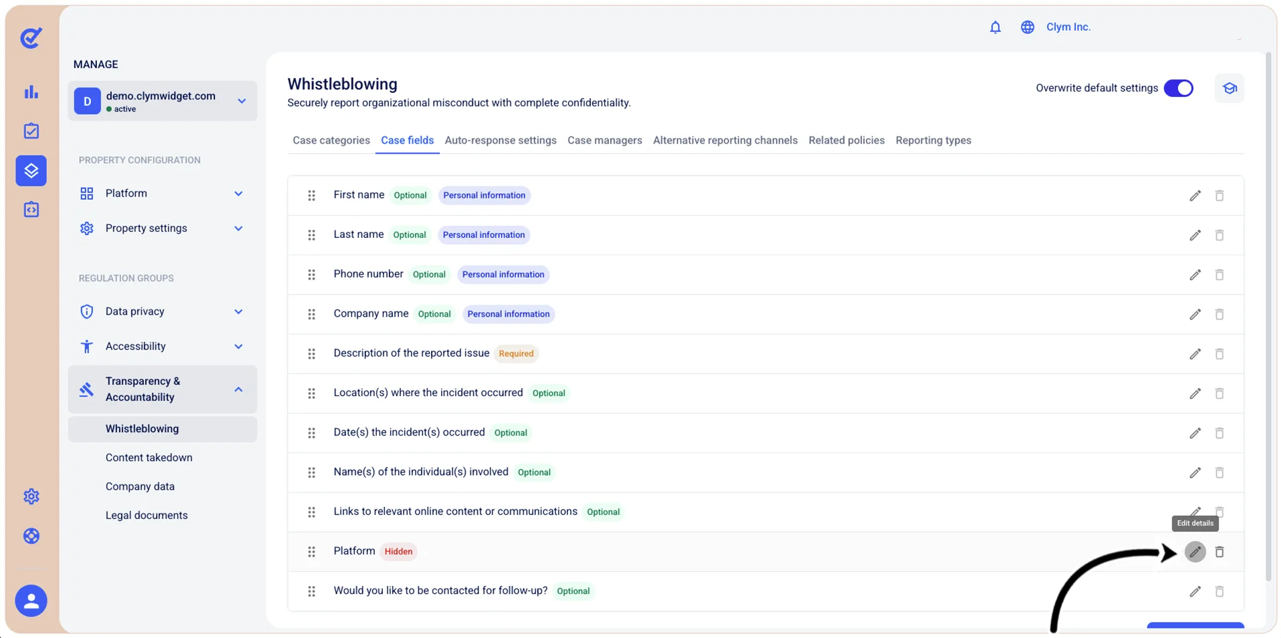Edit the First name field
The image size is (1281, 638).
pos(1195,196)
